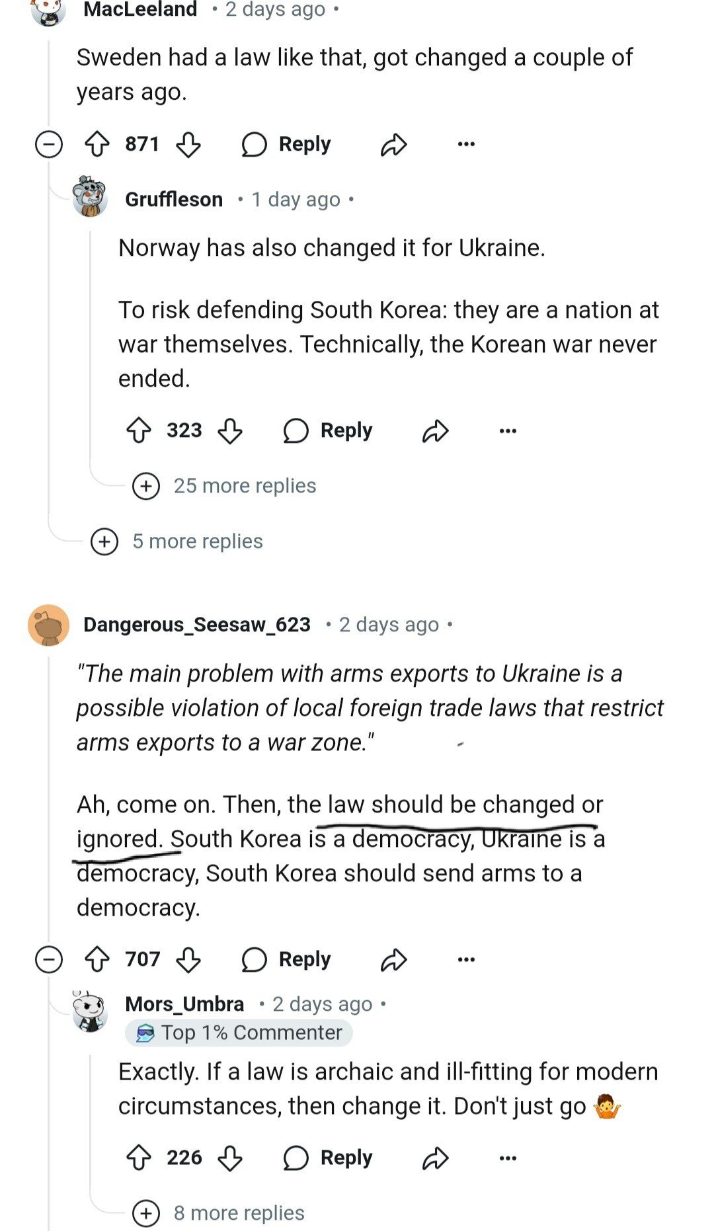Upvote Dangerous_Seesaw_623's comment
Viewport: 714px width, 1231px height.
coord(98,959)
